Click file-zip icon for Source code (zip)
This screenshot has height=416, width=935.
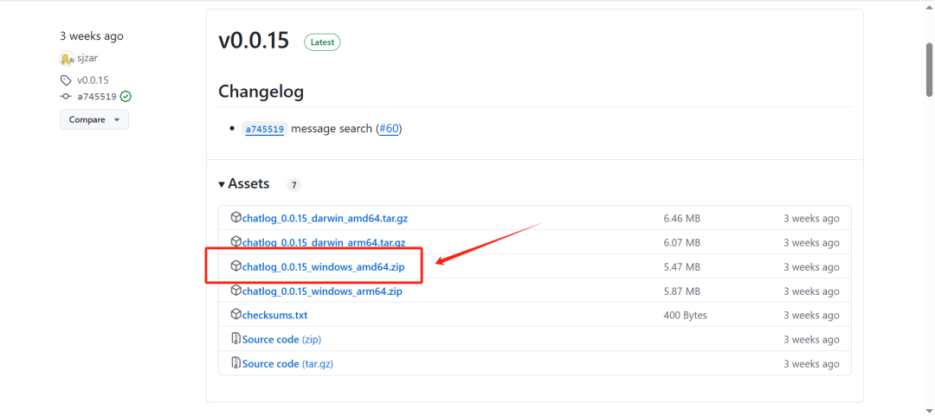click(x=235, y=339)
